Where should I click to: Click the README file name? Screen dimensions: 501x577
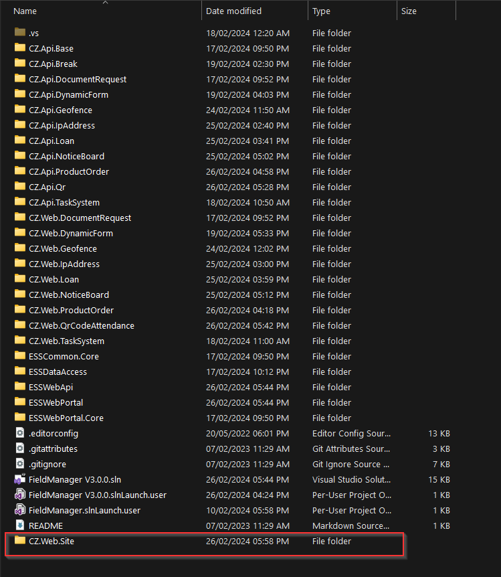click(46, 526)
